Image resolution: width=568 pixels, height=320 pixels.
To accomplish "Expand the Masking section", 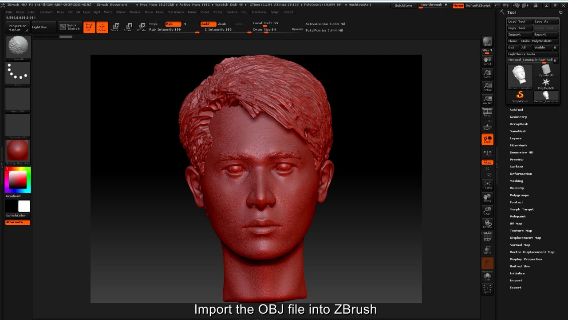I will point(516,181).
